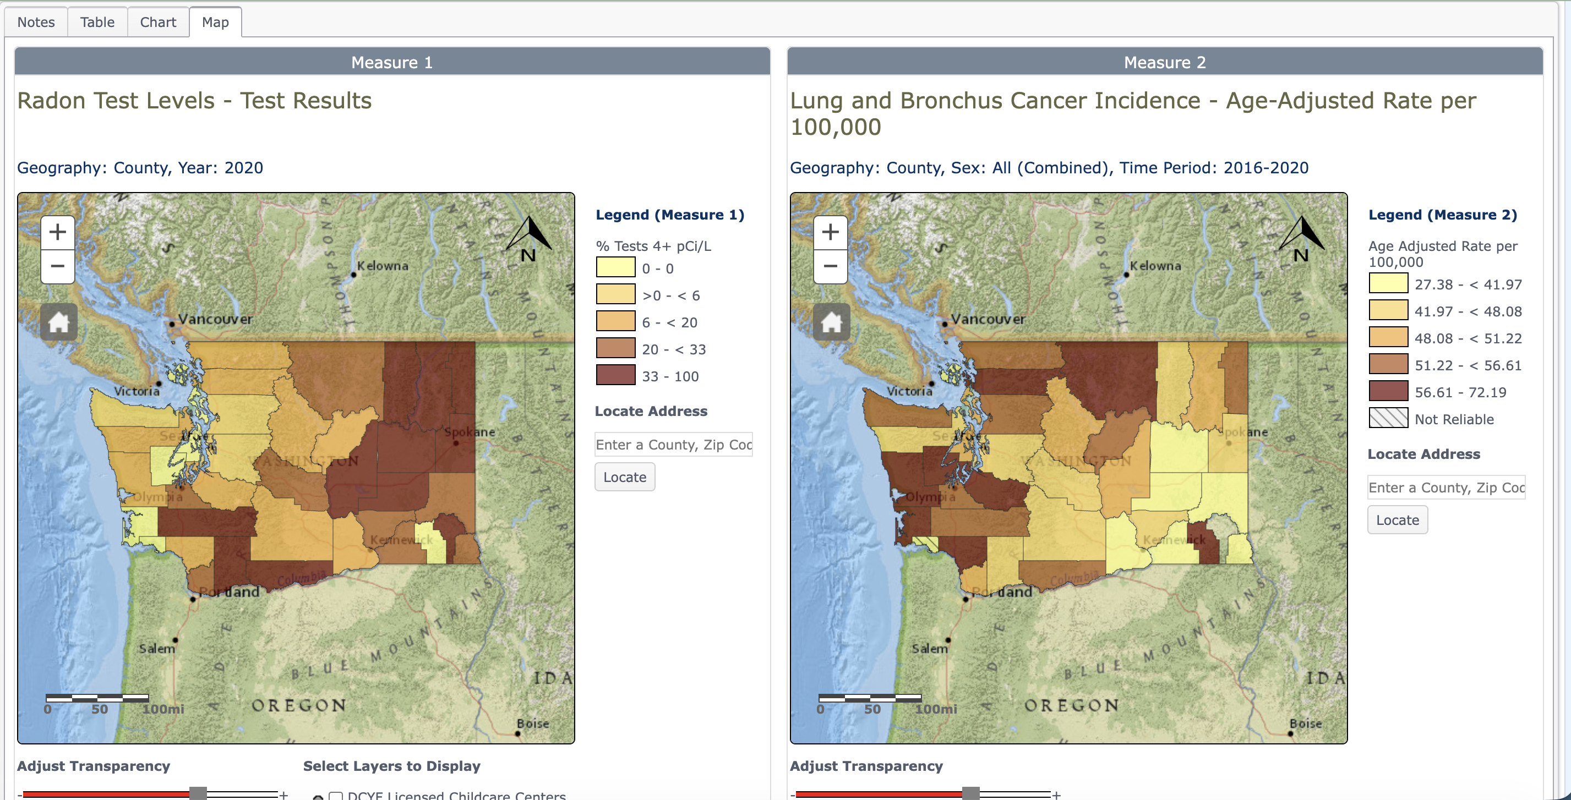1571x800 pixels.
Task: Click 'Radon Test Levels - Test Results' title
Action: tap(194, 101)
